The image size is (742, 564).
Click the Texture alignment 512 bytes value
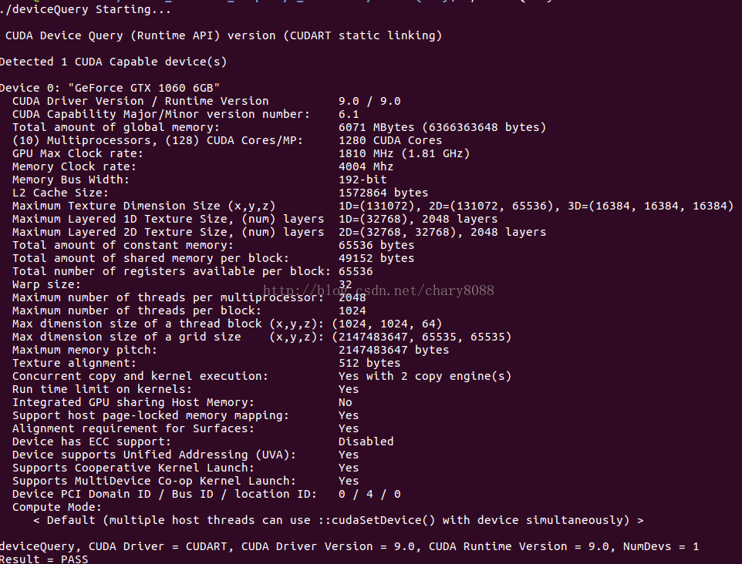(369, 363)
